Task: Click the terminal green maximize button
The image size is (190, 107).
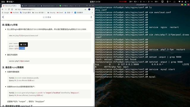Action: tap(185, 5)
